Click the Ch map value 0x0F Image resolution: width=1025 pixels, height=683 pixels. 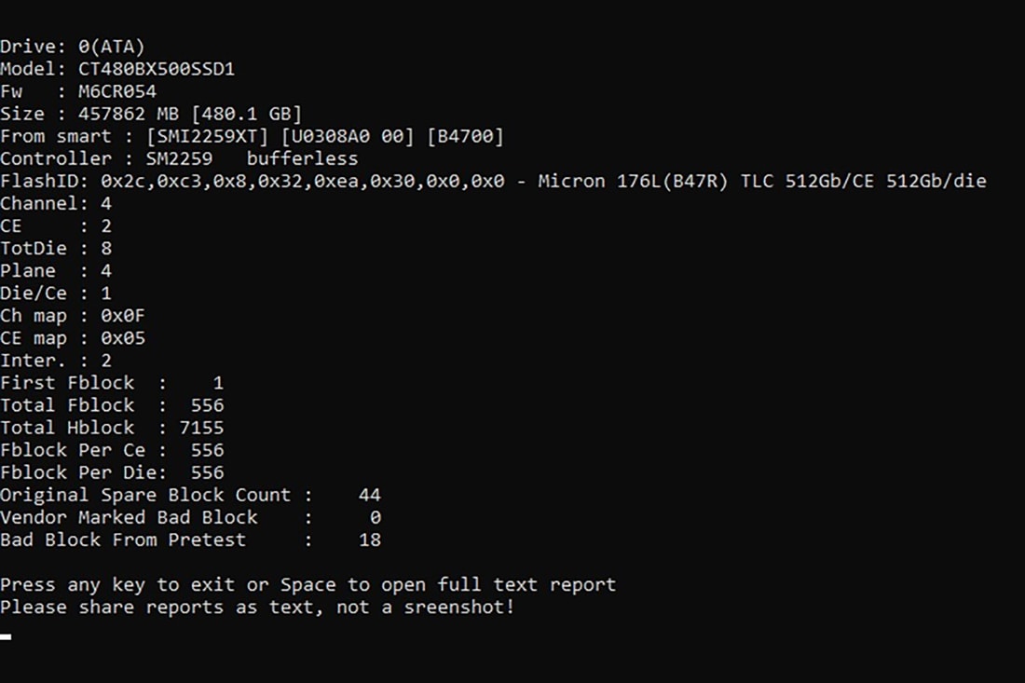coord(123,315)
